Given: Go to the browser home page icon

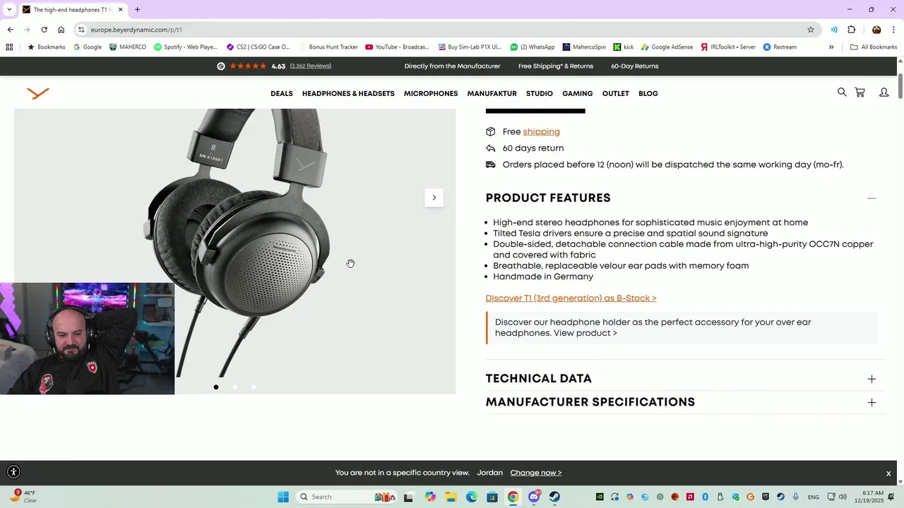Looking at the screenshot, I should (x=61, y=30).
